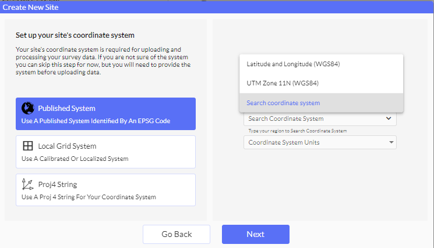Choose the Local Grid System option title
The height and width of the screenshot is (248, 434).
[67, 146]
